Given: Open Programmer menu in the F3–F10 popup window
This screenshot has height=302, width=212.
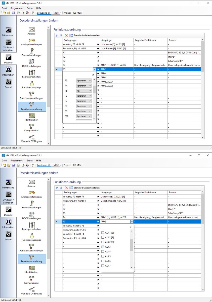Looking at the screenshot, I should pyautogui.click(x=17, y=8).
